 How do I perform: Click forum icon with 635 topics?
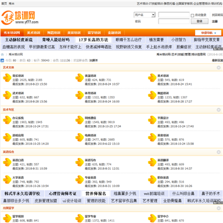click(79, 162)
